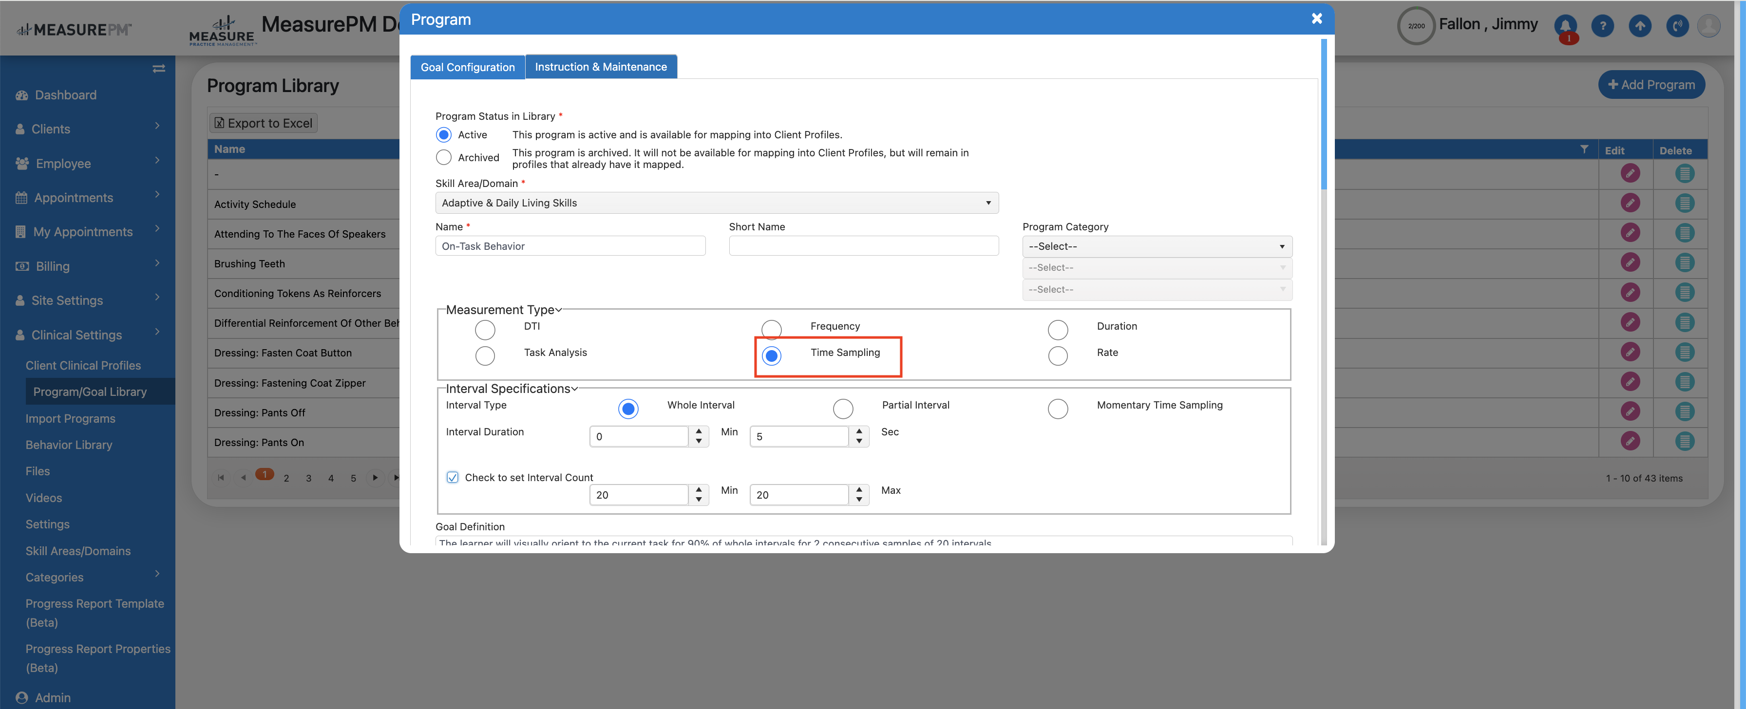The height and width of the screenshot is (709, 1746).
Task: Open the Skill Area/Domain dropdown
Action: click(x=717, y=203)
